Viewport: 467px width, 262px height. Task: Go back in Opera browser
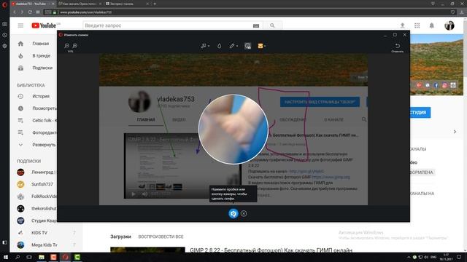coord(15,12)
